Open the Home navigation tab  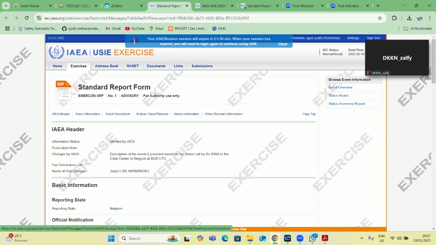click(x=57, y=66)
